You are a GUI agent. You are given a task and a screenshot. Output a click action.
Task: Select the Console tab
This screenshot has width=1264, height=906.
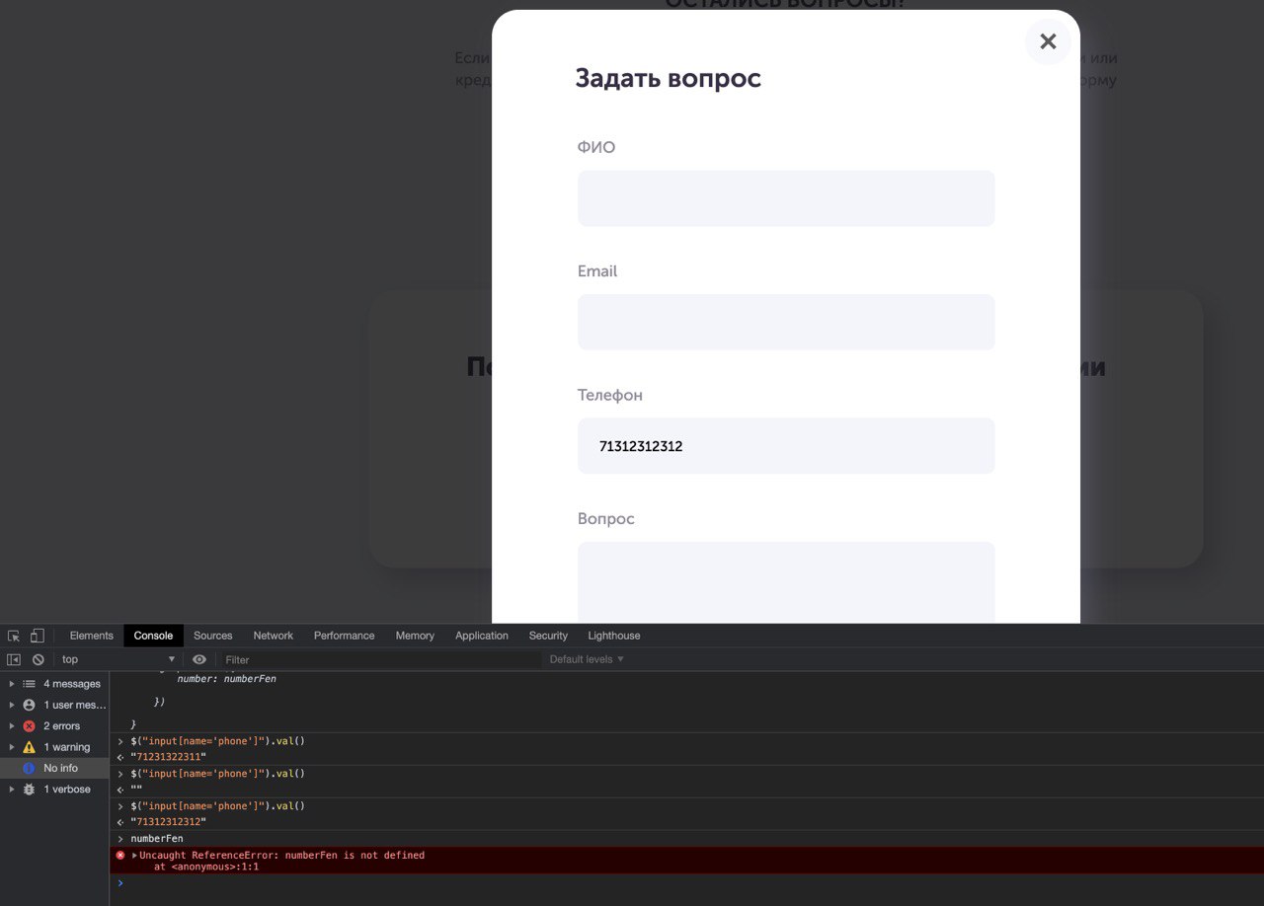click(153, 636)
